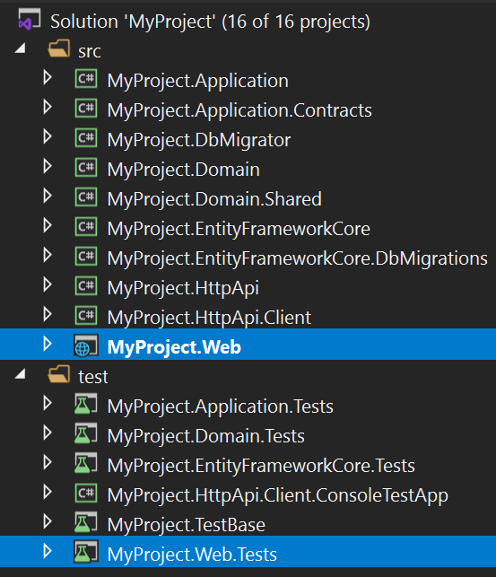This screenshot has width=496, height=577.
Task: Click the flask icon of MyProject.Web.Tests
Action: pos(86,552)
